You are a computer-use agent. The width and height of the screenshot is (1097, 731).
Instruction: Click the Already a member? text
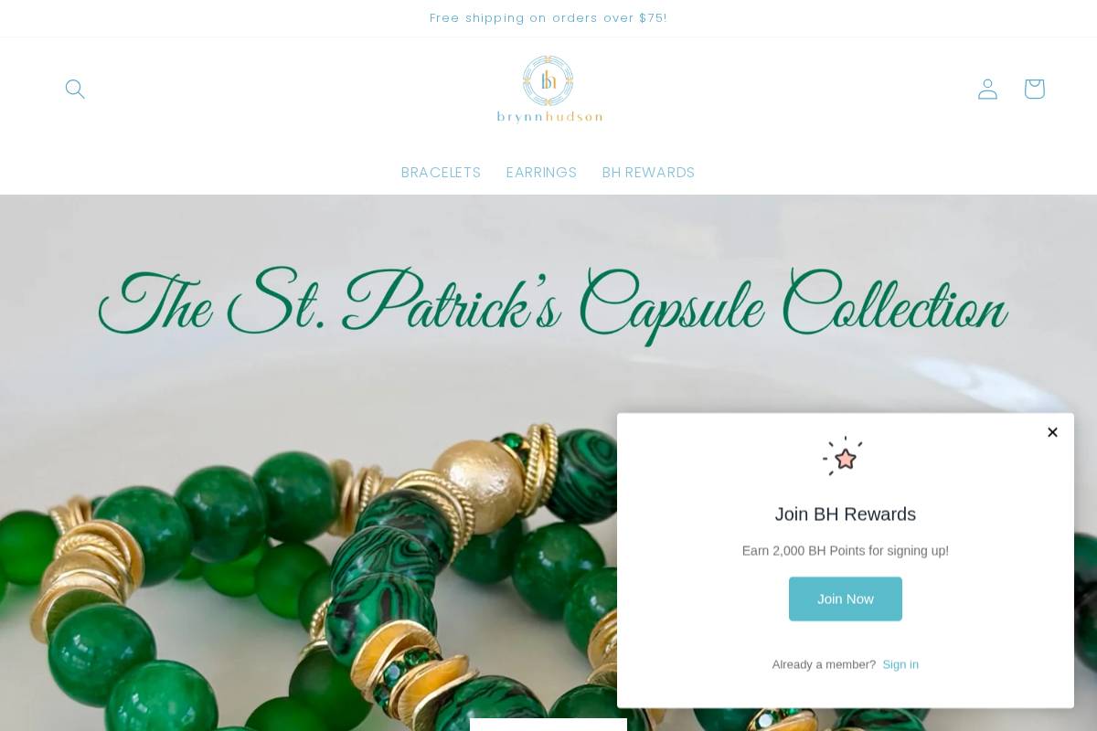click(x=824, y=664)
